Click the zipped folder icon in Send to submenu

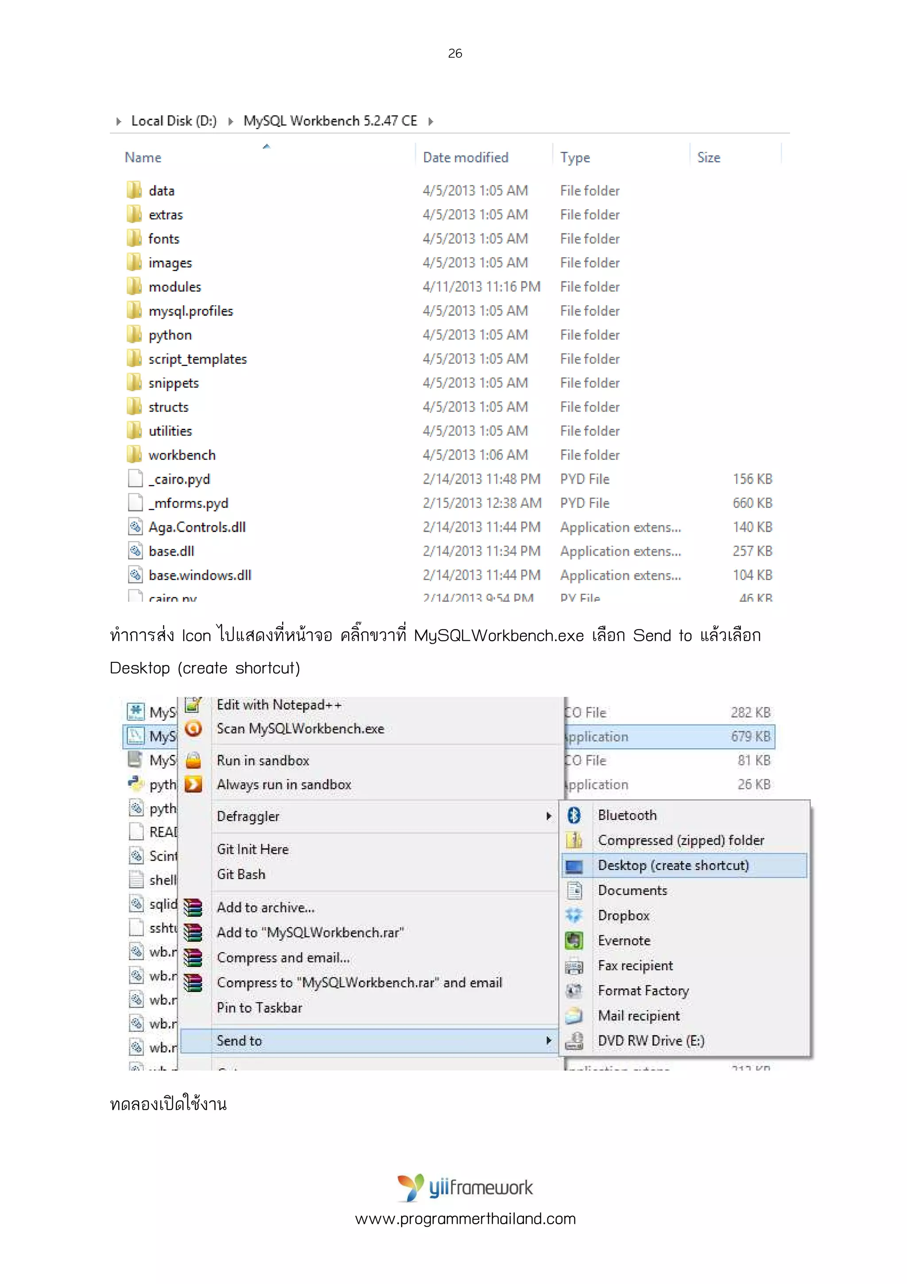[574, 840]
